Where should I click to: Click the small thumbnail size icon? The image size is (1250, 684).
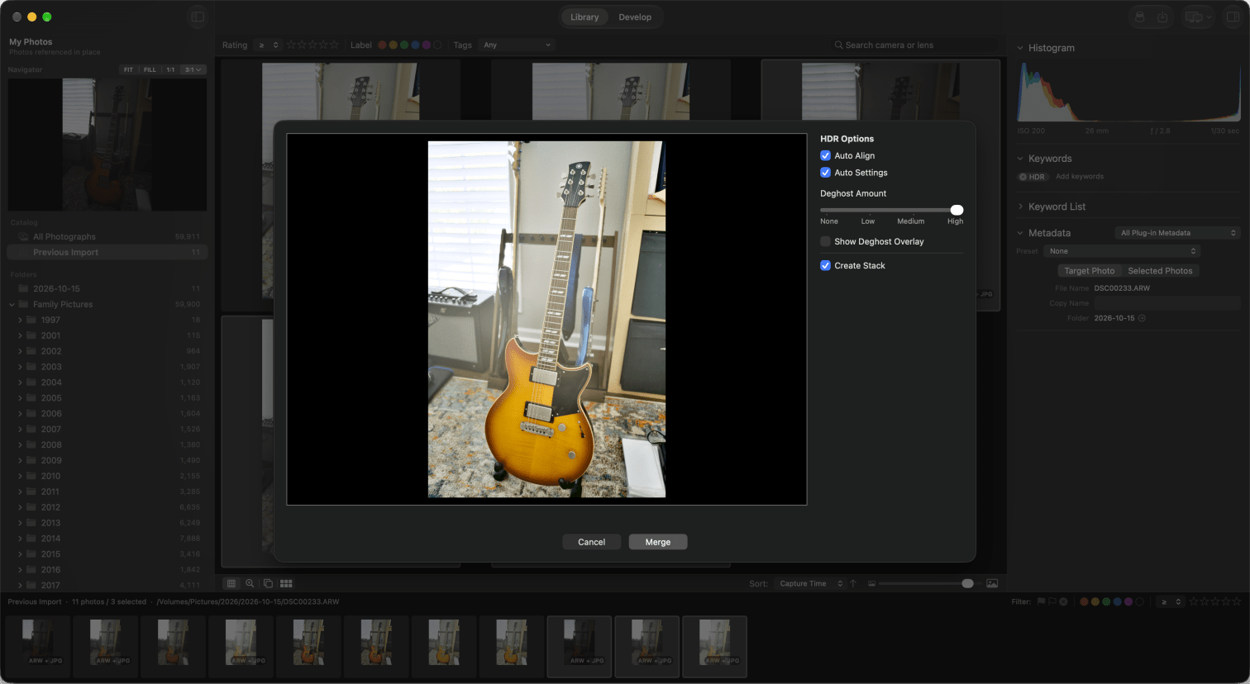point(871,584)
